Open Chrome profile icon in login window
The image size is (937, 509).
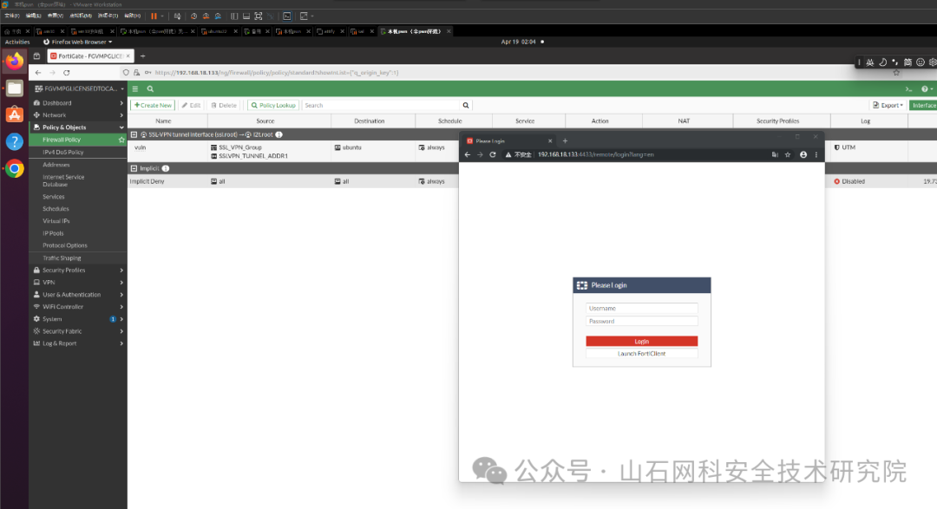click(x=803, y=154)
